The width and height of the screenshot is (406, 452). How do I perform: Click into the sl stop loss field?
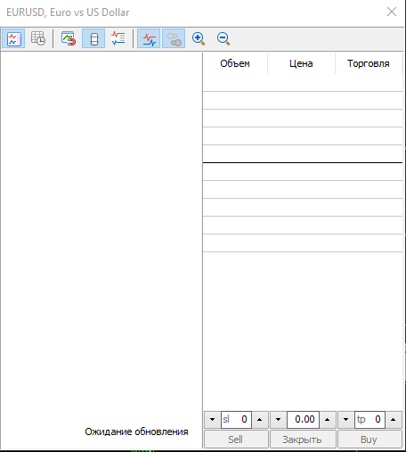point(236,420)
